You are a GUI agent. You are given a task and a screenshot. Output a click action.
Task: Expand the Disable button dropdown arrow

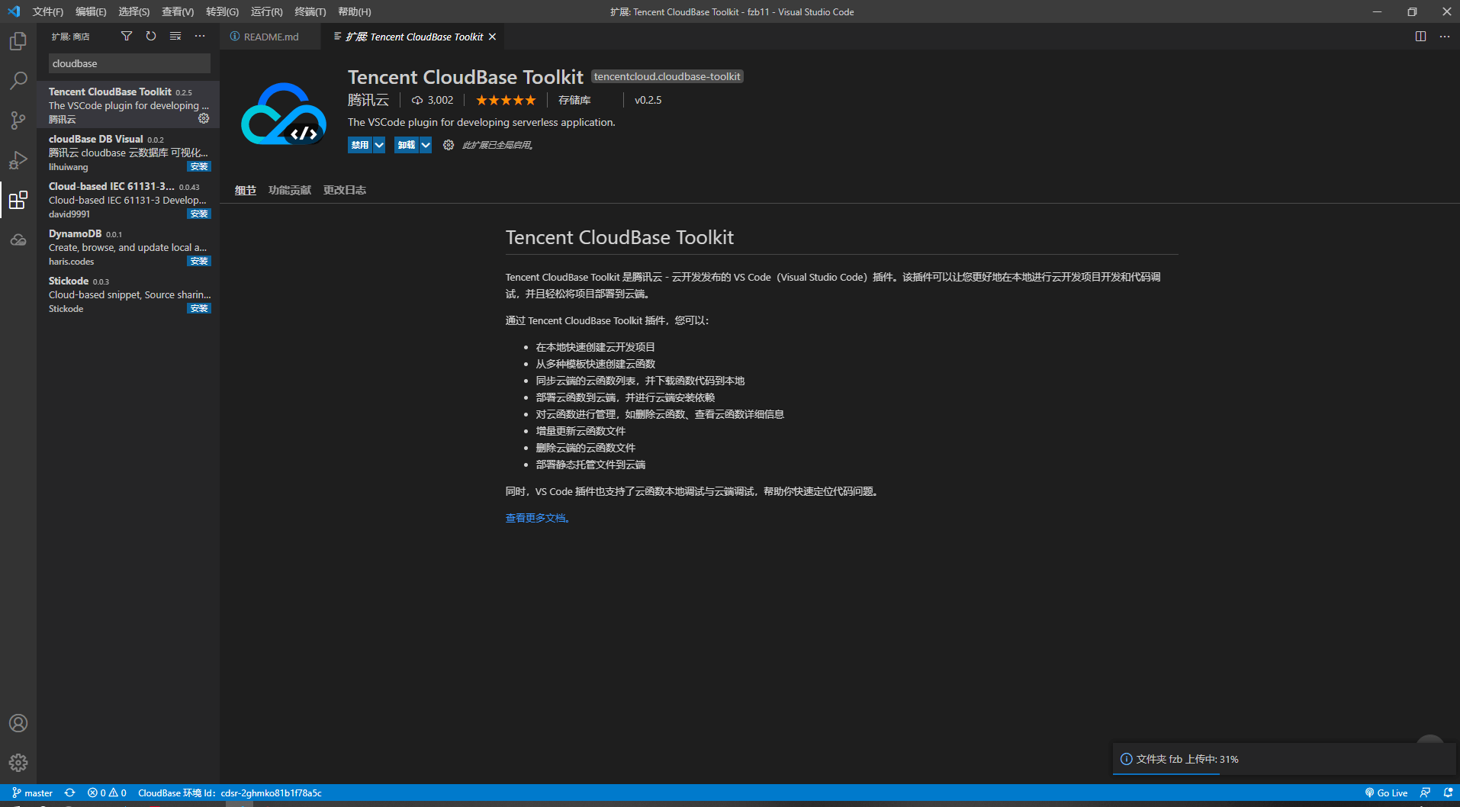tap(379, 145)
